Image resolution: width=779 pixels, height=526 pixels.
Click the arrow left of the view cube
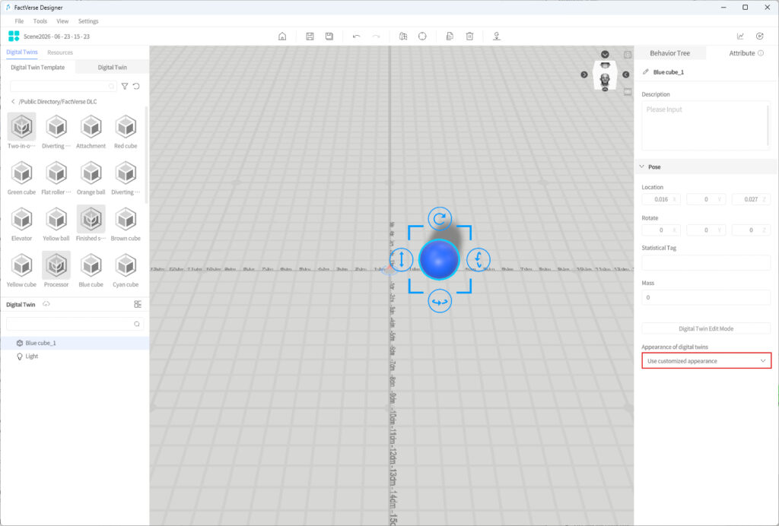pyautogui.click(x=584, y=74)
